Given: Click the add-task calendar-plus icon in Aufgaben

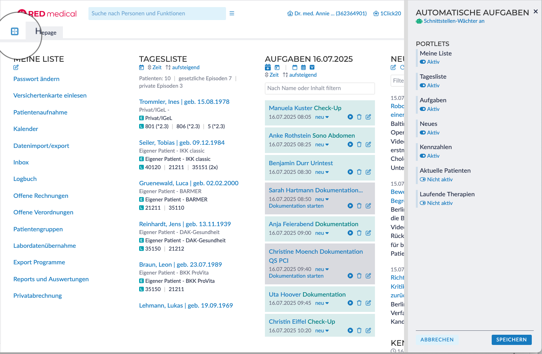Looking at the screenshot, I should pyautogui.click(x=268, y=67).
